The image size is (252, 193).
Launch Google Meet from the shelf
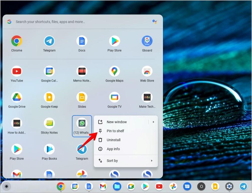tap(131, 186)
